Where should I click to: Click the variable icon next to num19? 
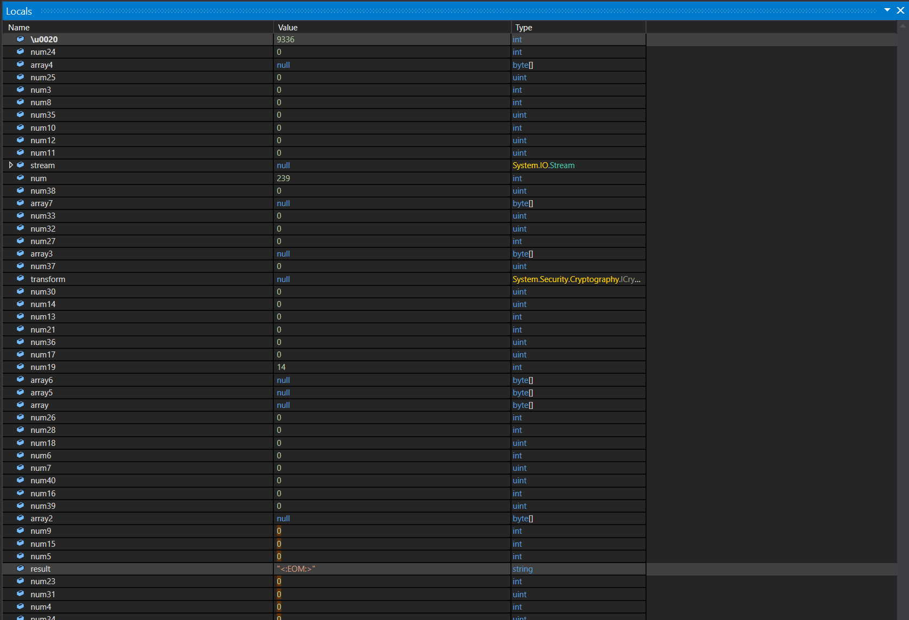click(x=20, y=367)
